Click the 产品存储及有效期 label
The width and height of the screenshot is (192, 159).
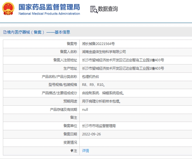[x=63, y=110]
